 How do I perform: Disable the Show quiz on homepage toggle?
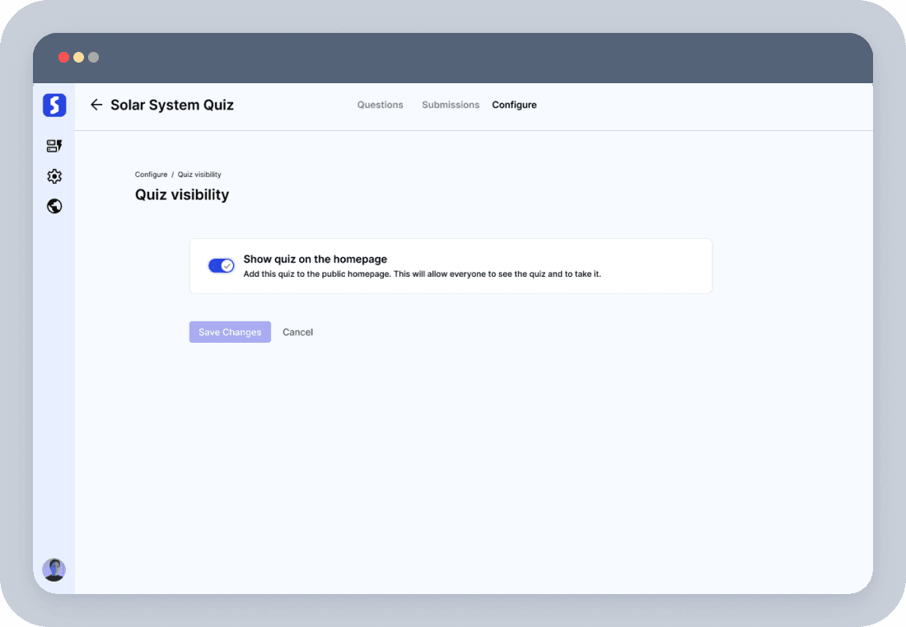(221, 265)
